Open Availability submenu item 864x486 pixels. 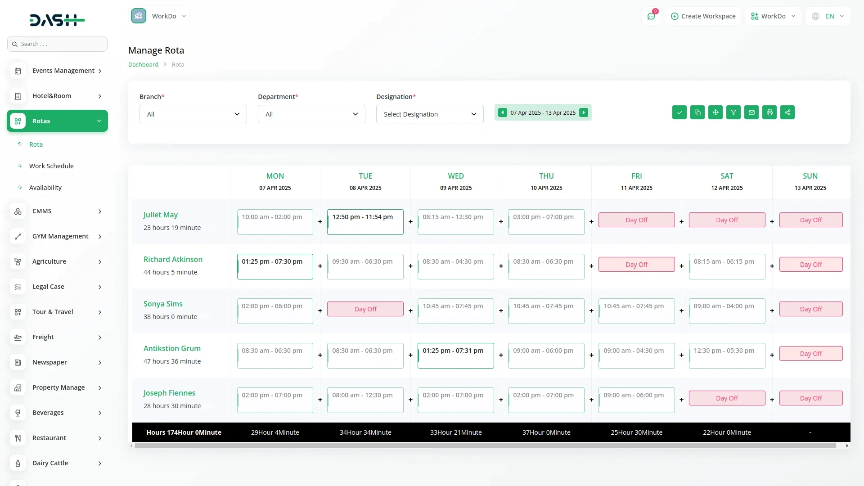45,188
